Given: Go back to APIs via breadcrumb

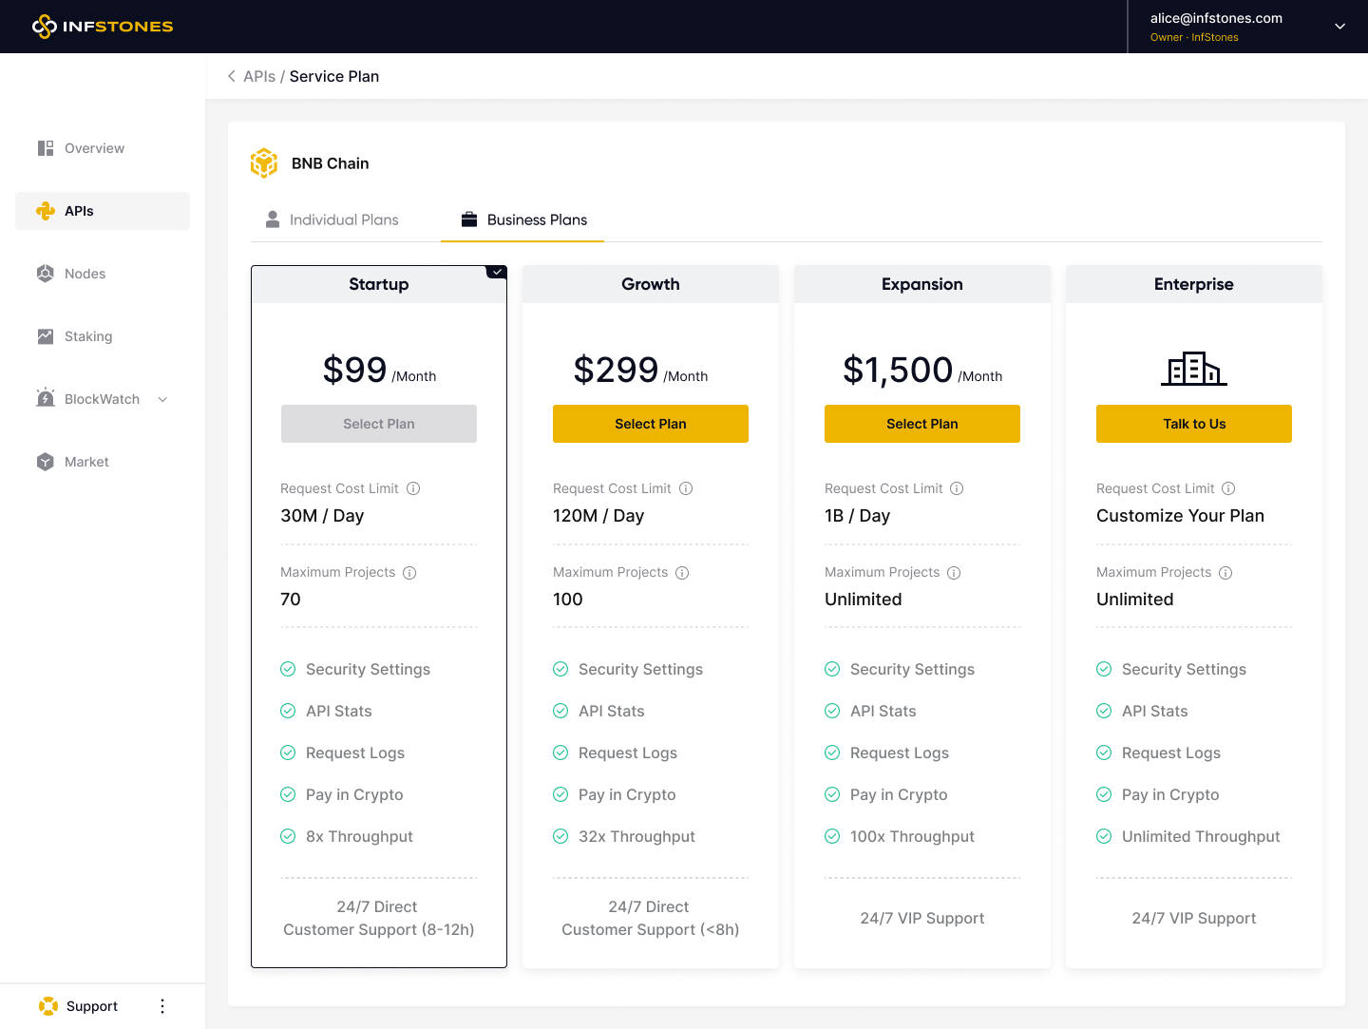Looking at the screenshot, I should point(259,76).
